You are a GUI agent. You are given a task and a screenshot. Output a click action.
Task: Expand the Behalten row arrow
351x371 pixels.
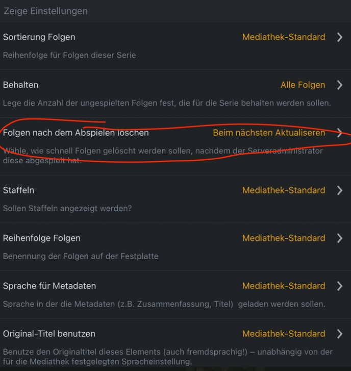(340, 85)
